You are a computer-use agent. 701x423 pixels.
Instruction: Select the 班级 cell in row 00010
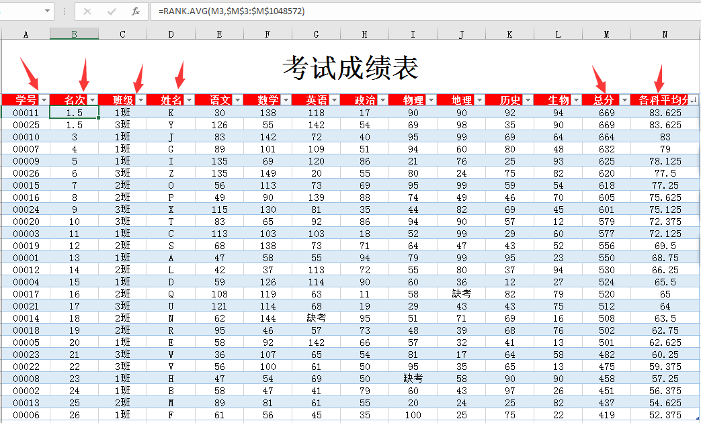[122, 137]
